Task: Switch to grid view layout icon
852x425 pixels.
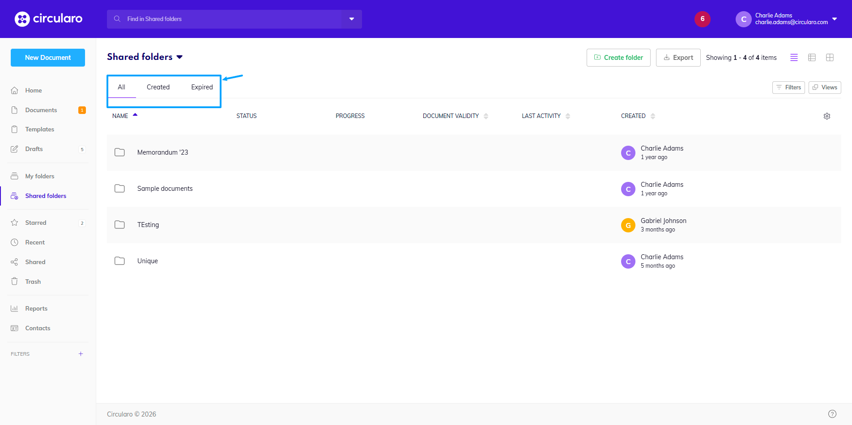Action: click(x=830, y=58)
